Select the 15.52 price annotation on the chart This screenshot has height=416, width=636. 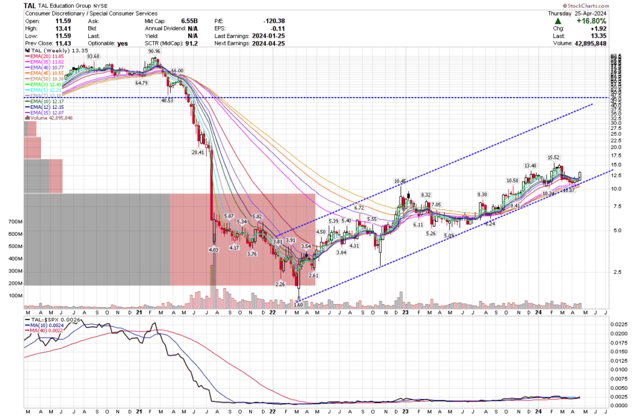click(553, 157)
